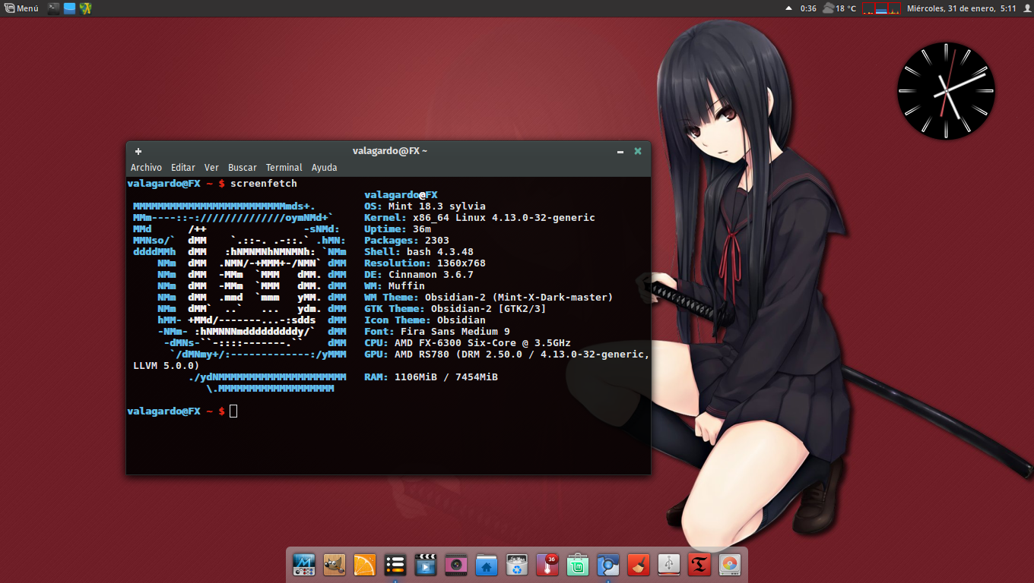Image resolution: width=1034 pixels, height=583 pixels.
Task: Open the green-yellow lambda app launcher in panel
Action: tap(86, 8)
